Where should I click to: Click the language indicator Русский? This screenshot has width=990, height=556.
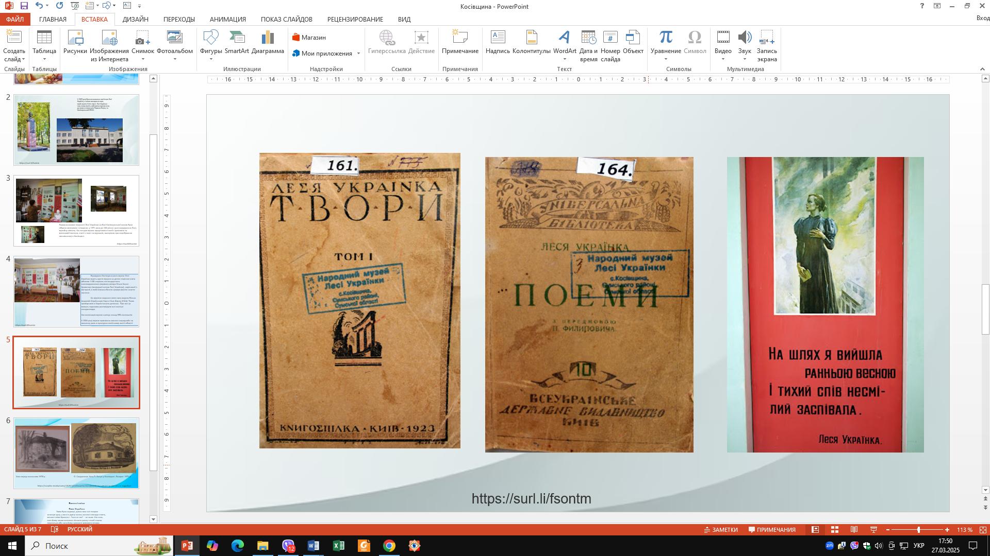(80, 529)
